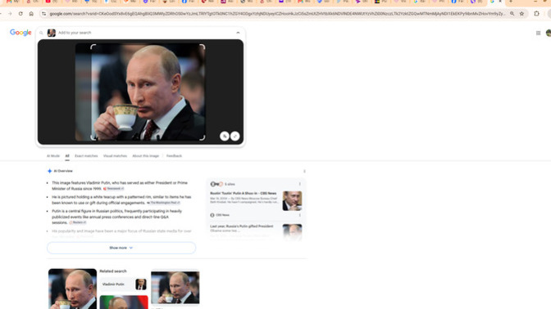Go to the browser home page
551x309 pixels.
click(31, 14)
